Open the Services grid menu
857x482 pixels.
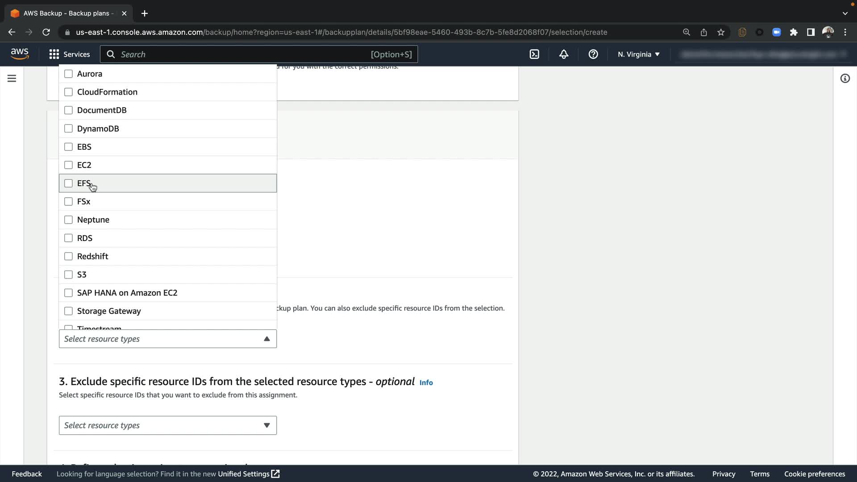[69, 54]
